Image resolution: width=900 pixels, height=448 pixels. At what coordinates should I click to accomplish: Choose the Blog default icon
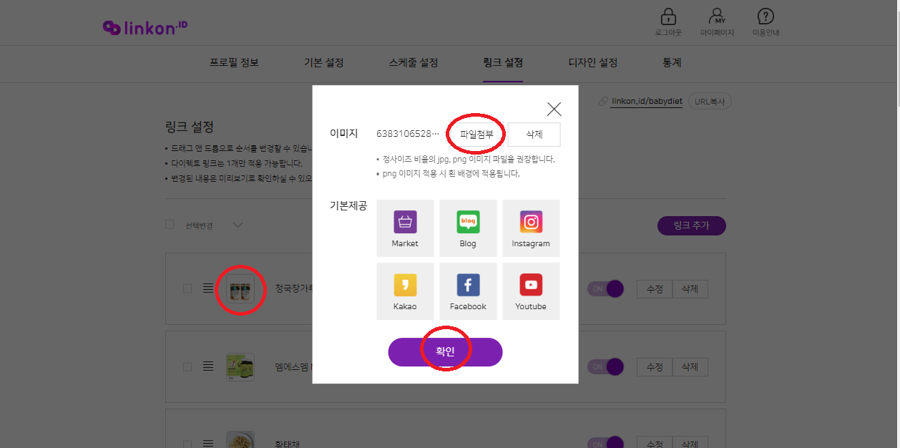(468, 228)
